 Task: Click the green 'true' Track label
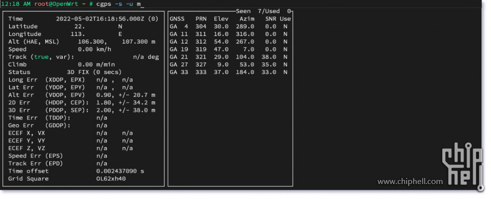[x=41, y=57]
